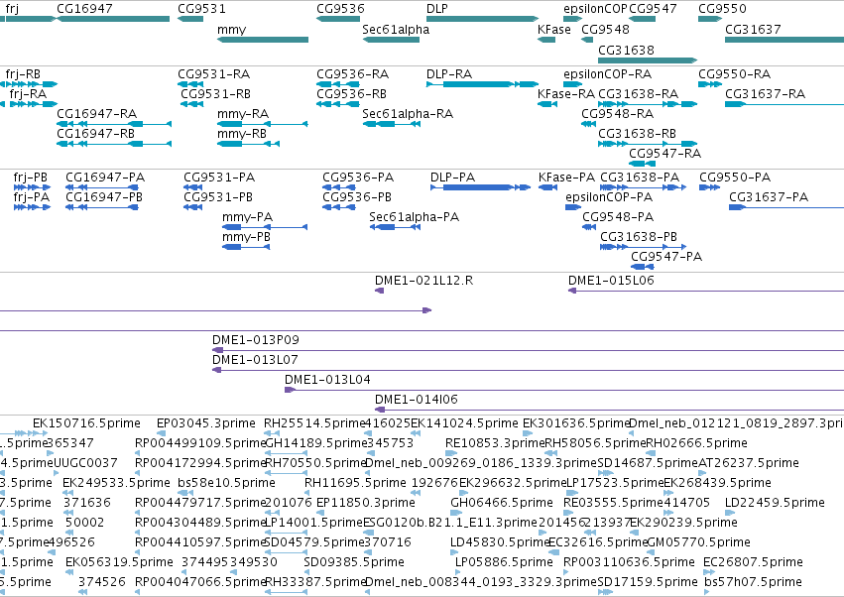Select the CG9531-RA transcript

(190, 84)
